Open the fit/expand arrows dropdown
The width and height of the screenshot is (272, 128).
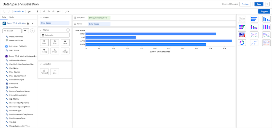(x=67, y=11)
